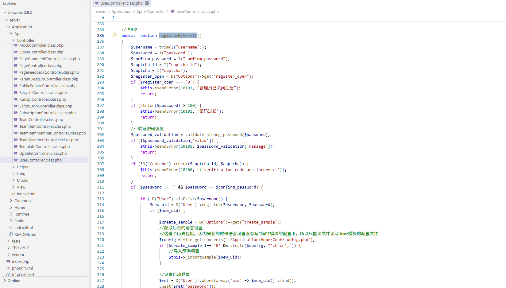This screenshot has height=288, width=506.
Task: Expand the ThinkPHP folder
Action: tap(9, 248)
